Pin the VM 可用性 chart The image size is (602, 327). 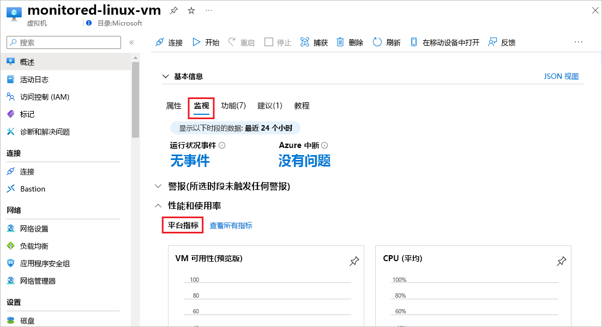coord(354,261)
